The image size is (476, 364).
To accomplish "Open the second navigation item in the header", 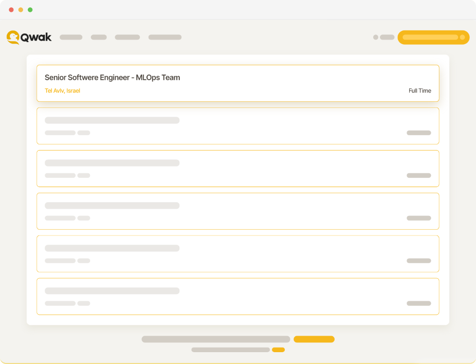I will [99, 37].
